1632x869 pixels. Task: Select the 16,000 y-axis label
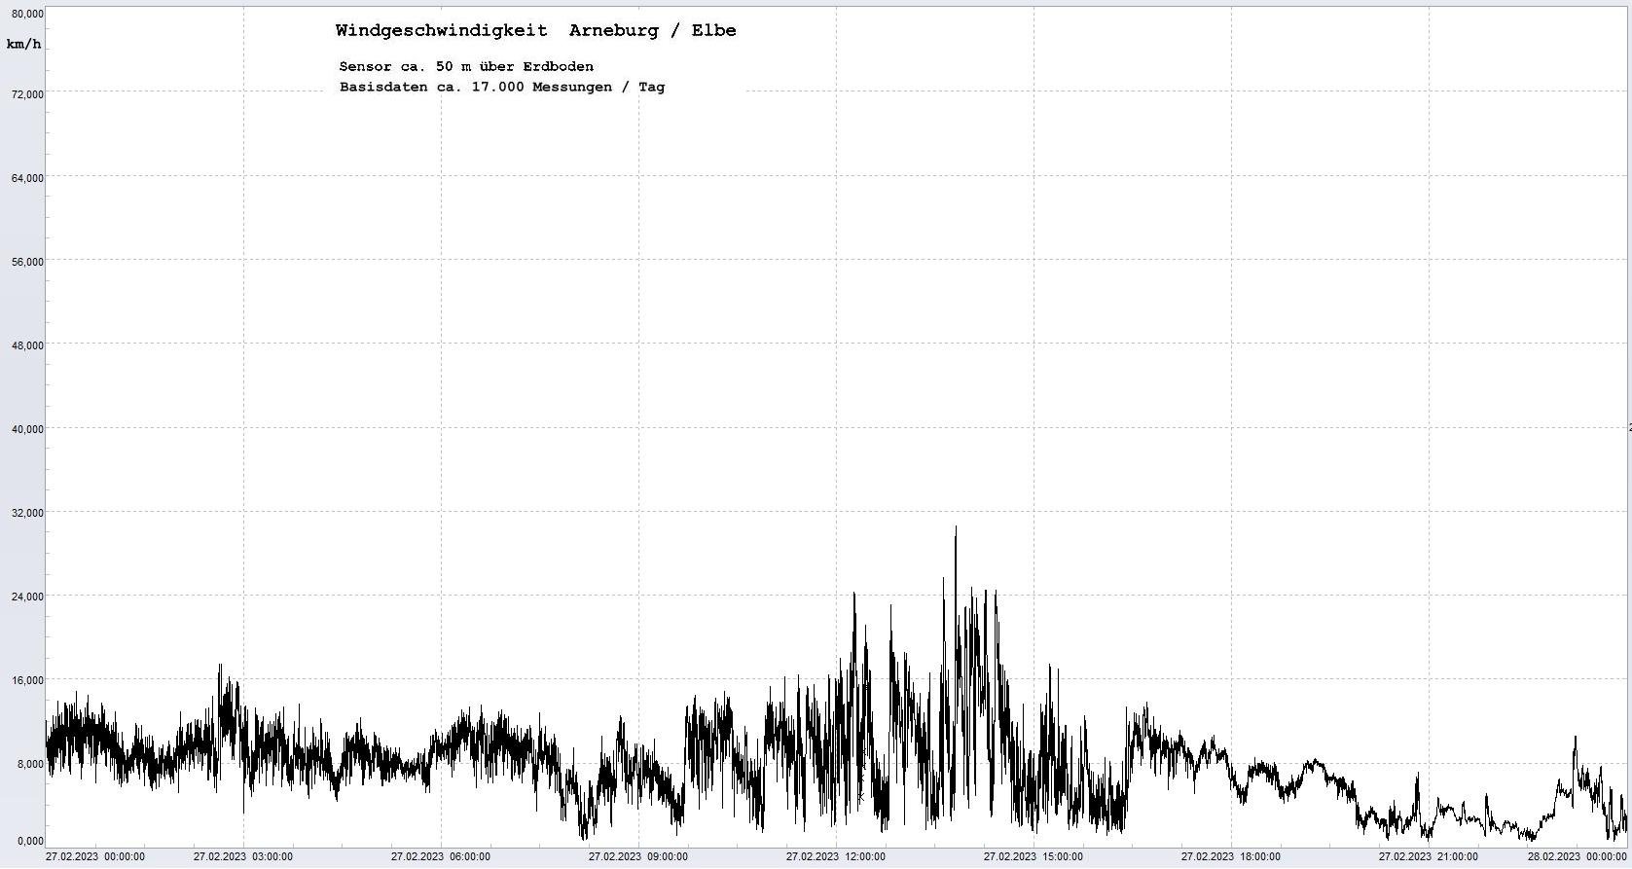(24, 680)
